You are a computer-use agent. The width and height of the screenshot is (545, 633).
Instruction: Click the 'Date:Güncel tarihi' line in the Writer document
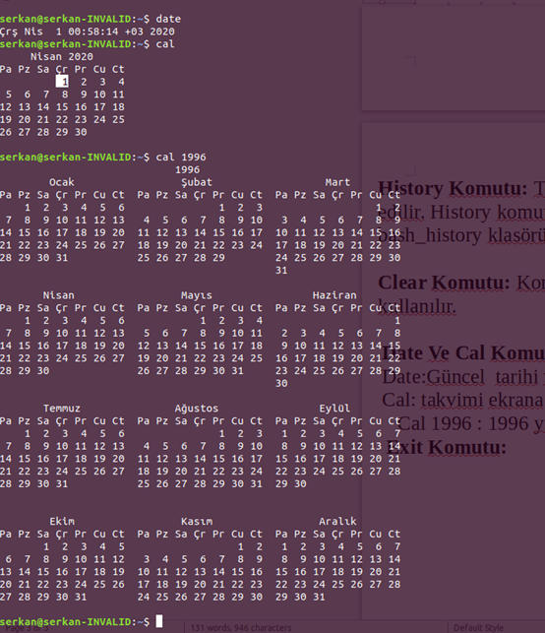[x=459, y=377]
